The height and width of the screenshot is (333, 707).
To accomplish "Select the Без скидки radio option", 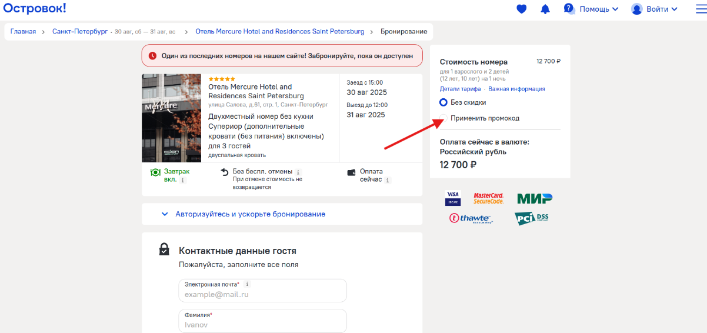I will tap(444, 102).
